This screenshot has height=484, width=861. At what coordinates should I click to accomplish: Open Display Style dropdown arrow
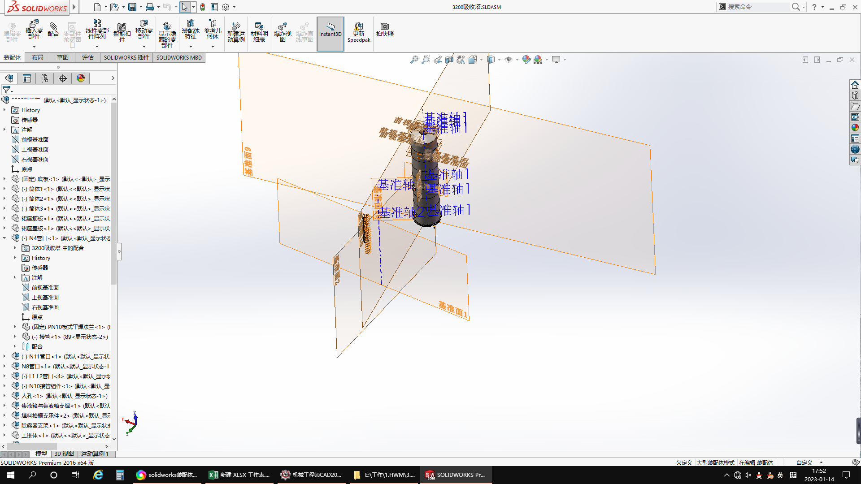[x=499, y=60]
